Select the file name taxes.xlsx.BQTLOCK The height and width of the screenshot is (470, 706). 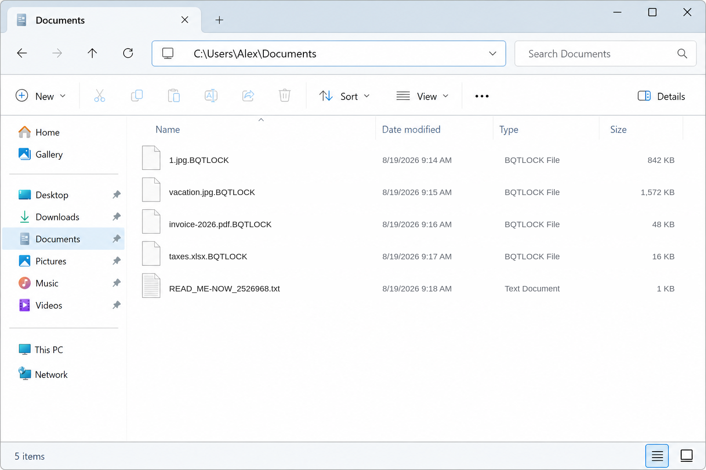(208, 257)
